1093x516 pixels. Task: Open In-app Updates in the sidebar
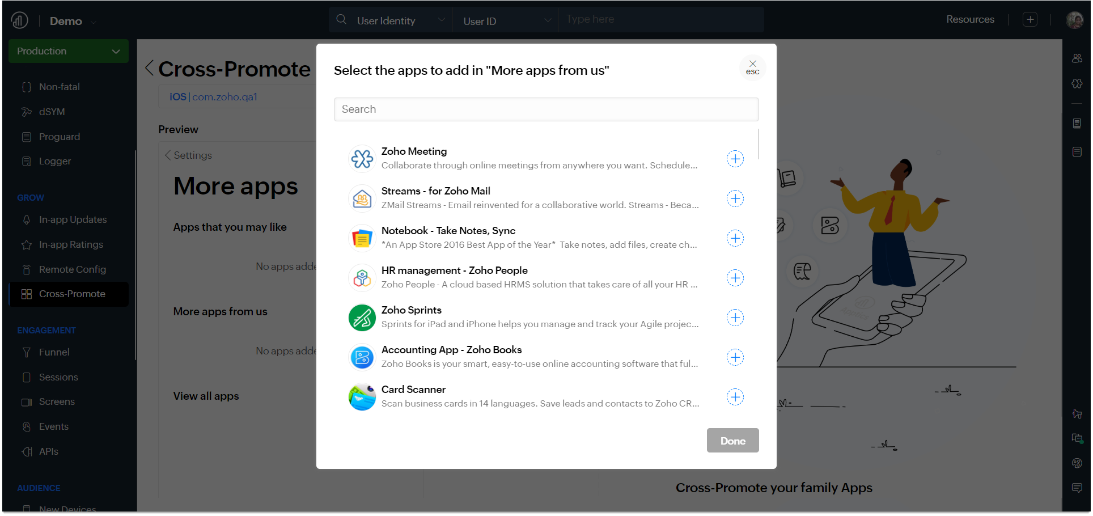point(73,219)
